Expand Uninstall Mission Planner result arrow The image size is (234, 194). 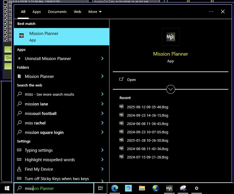coord(102,59)
